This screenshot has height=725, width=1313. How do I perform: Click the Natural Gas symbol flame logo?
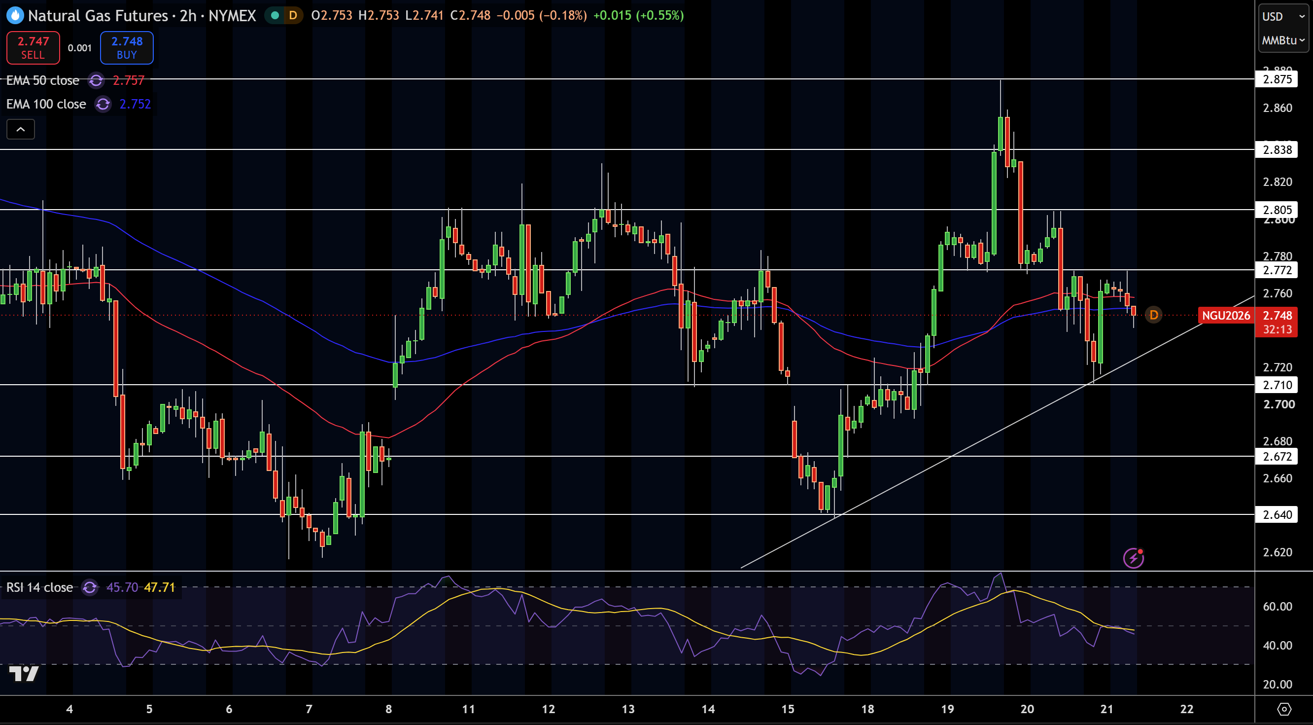click(x=15, y=15)
